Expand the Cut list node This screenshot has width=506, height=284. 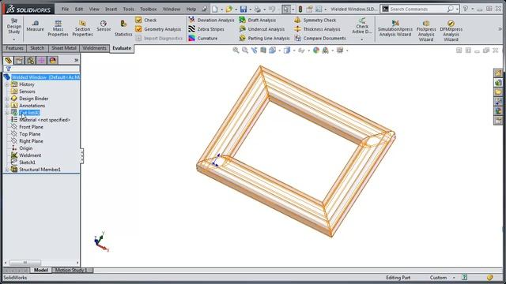point(7,113)
